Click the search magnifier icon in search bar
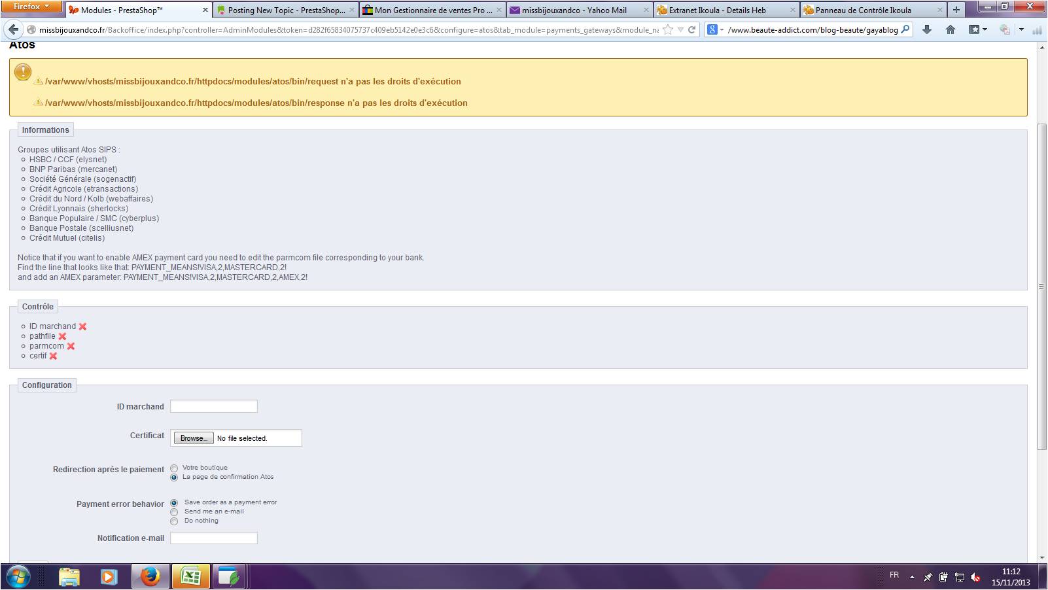1048x590 pixels. (905, 29)
